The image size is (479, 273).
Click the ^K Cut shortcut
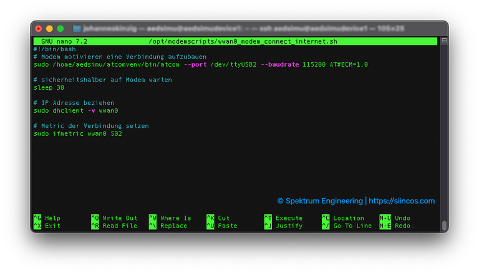click(218, 218)
